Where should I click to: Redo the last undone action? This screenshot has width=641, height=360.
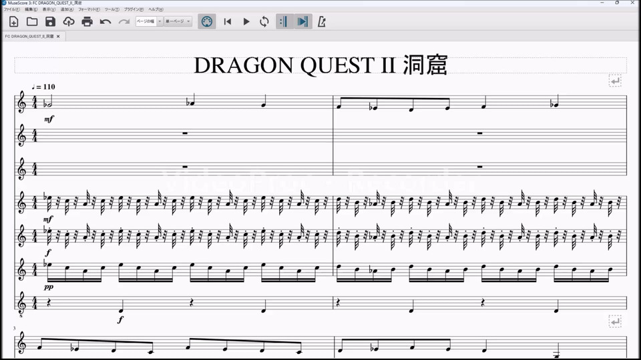(x=124, y=21)
